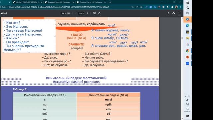
Task: Close the МИР А1 РАБОЧАЯ ТЕТРАДЬ tab
Action: (x=41, y=2)
